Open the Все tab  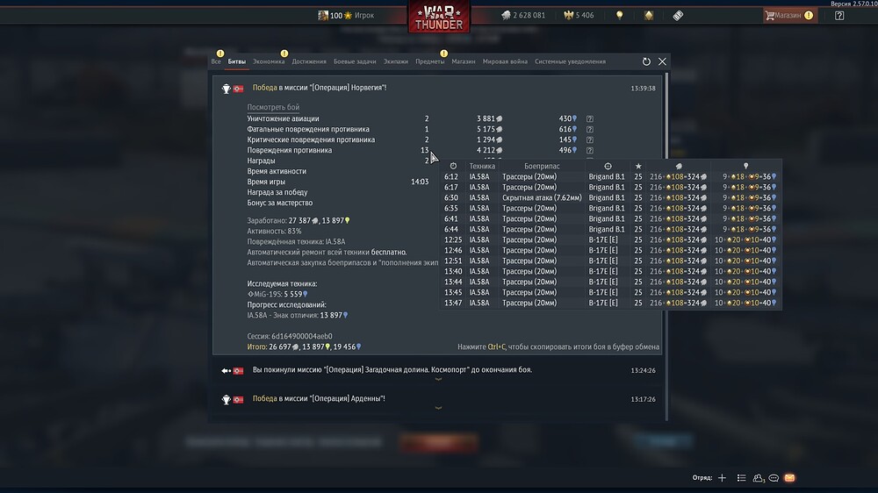(216, 61)
